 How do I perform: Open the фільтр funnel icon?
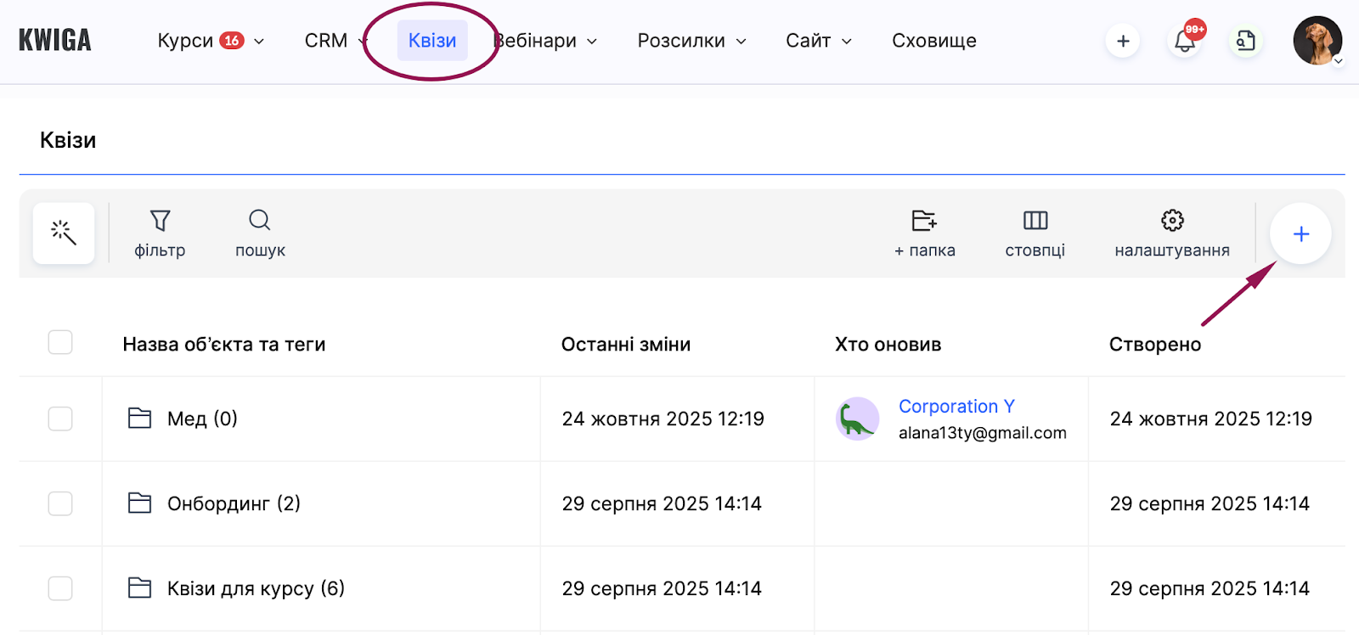(x=160, y=222)
